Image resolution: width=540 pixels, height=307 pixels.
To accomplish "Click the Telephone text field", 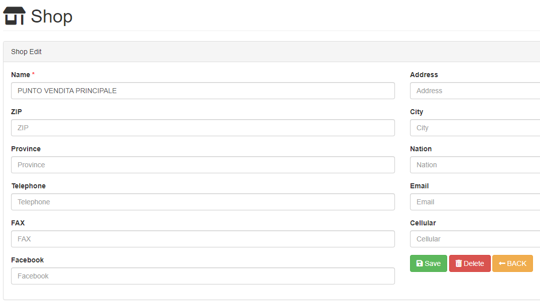I will click(203, 202).
